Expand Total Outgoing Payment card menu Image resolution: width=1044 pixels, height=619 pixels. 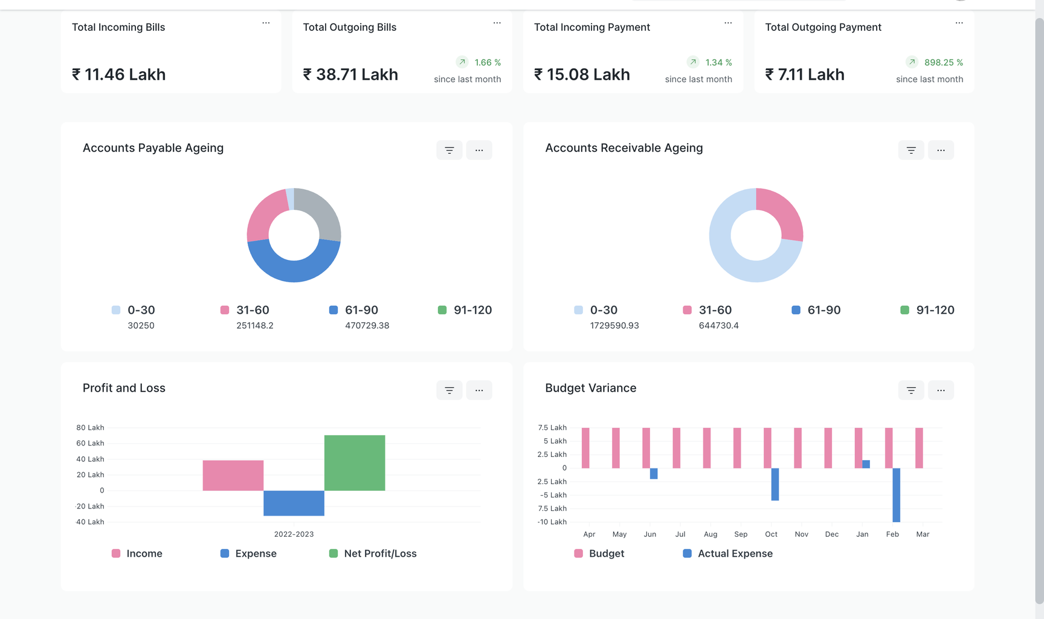pos(959,23)
